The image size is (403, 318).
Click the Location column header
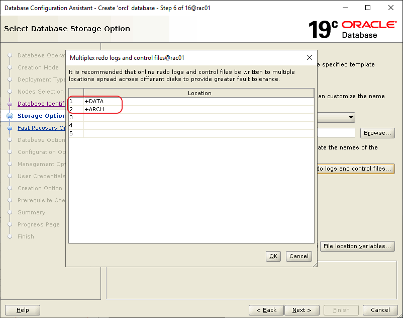click(199, 93)
